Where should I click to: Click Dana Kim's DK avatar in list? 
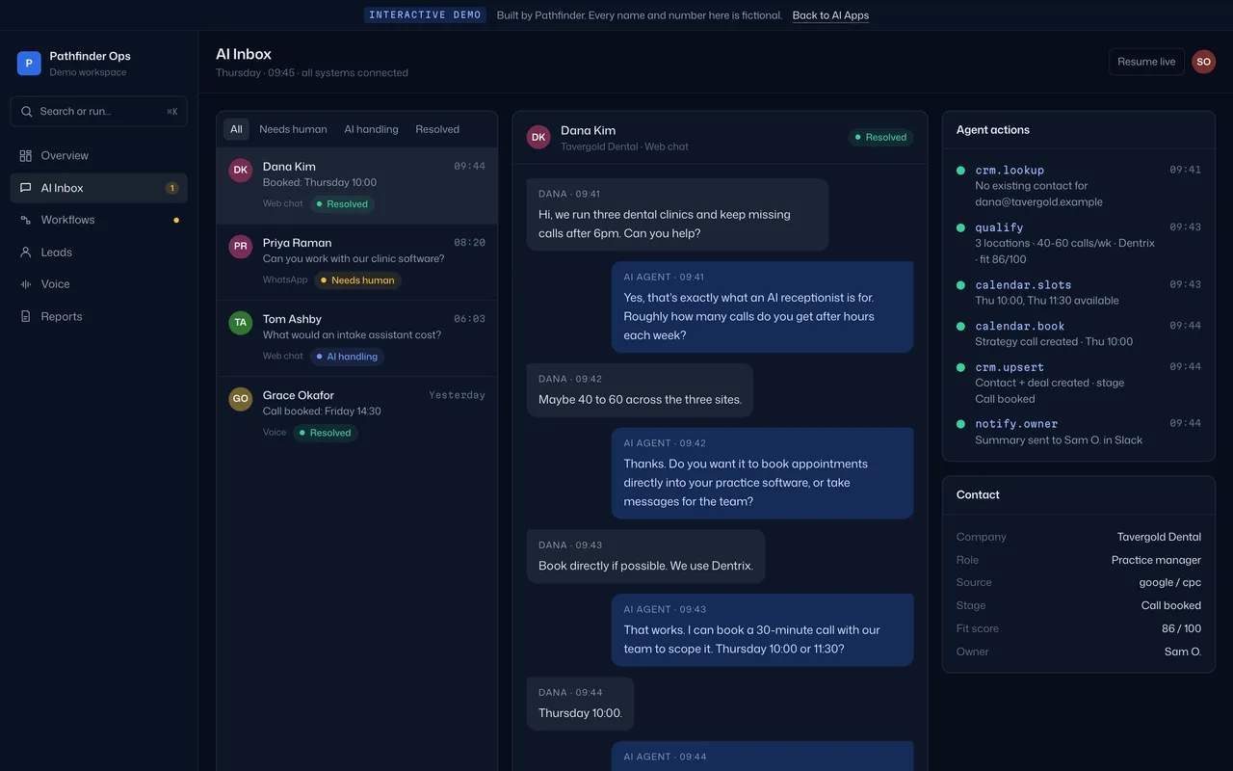click(241, 170)
